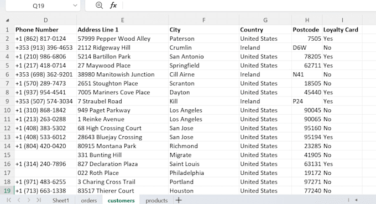Screen dimensions: 376x204
Task: Switch to the Sheet1 tab
Action: [61, 200]
